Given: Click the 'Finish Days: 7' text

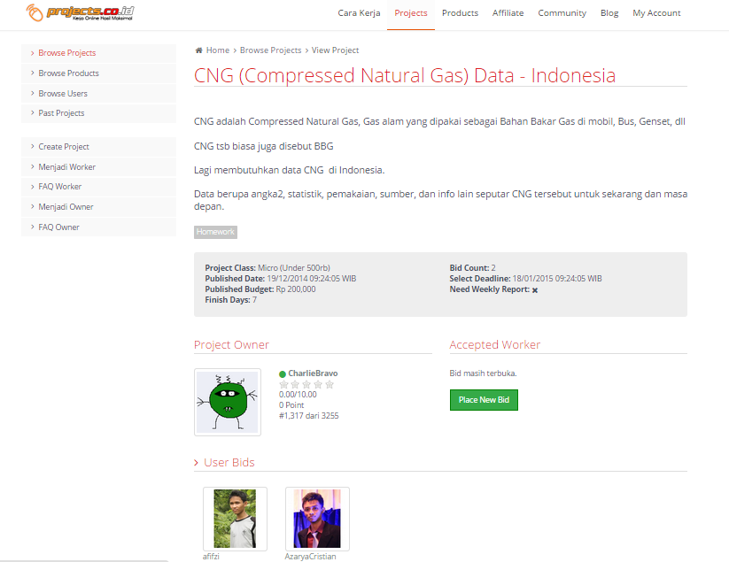Looking at the screenshot, I should pyautogui.click(x=230, y=300).
